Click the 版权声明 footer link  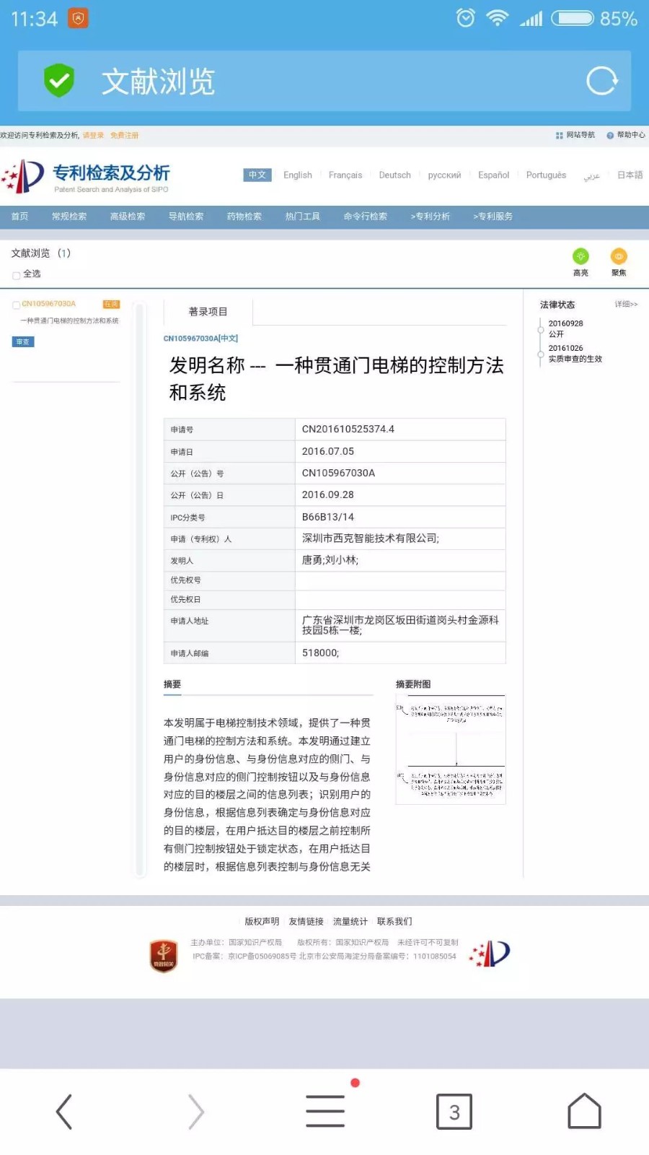(262, 922)
